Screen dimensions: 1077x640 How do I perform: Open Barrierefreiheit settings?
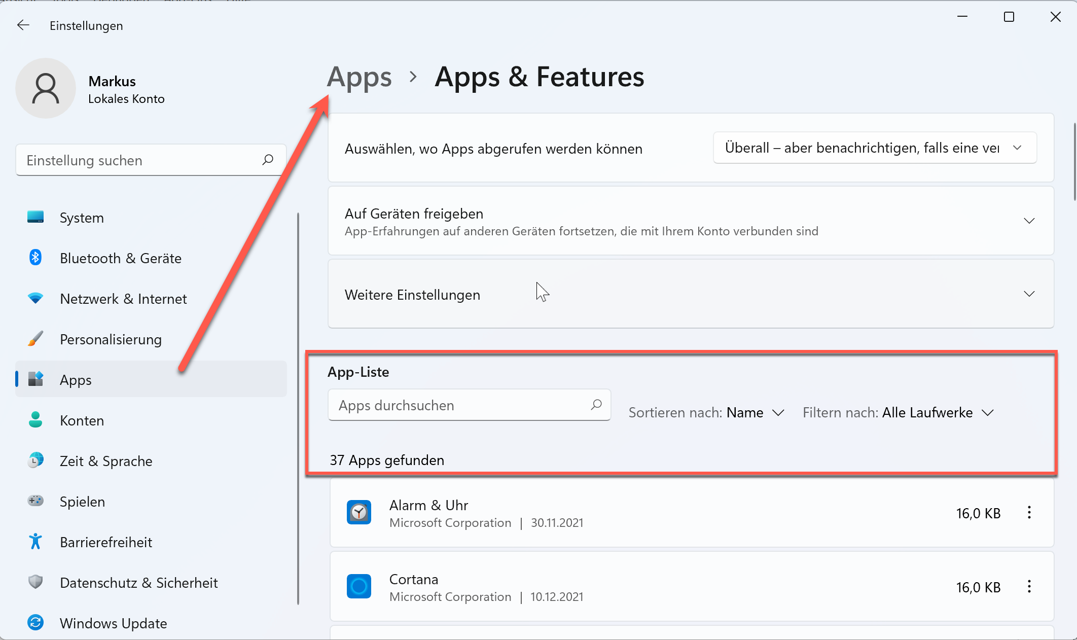tap(151, 542)
